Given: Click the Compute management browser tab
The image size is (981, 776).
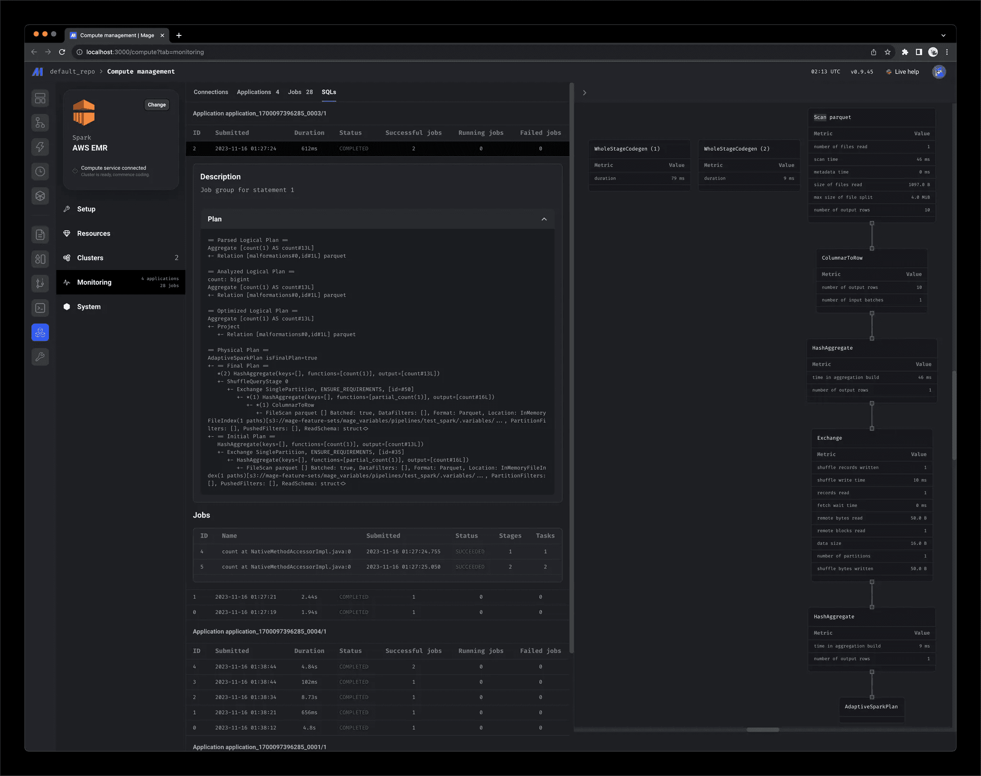Looking at the screenshot, I should click(x=117, y=35).
